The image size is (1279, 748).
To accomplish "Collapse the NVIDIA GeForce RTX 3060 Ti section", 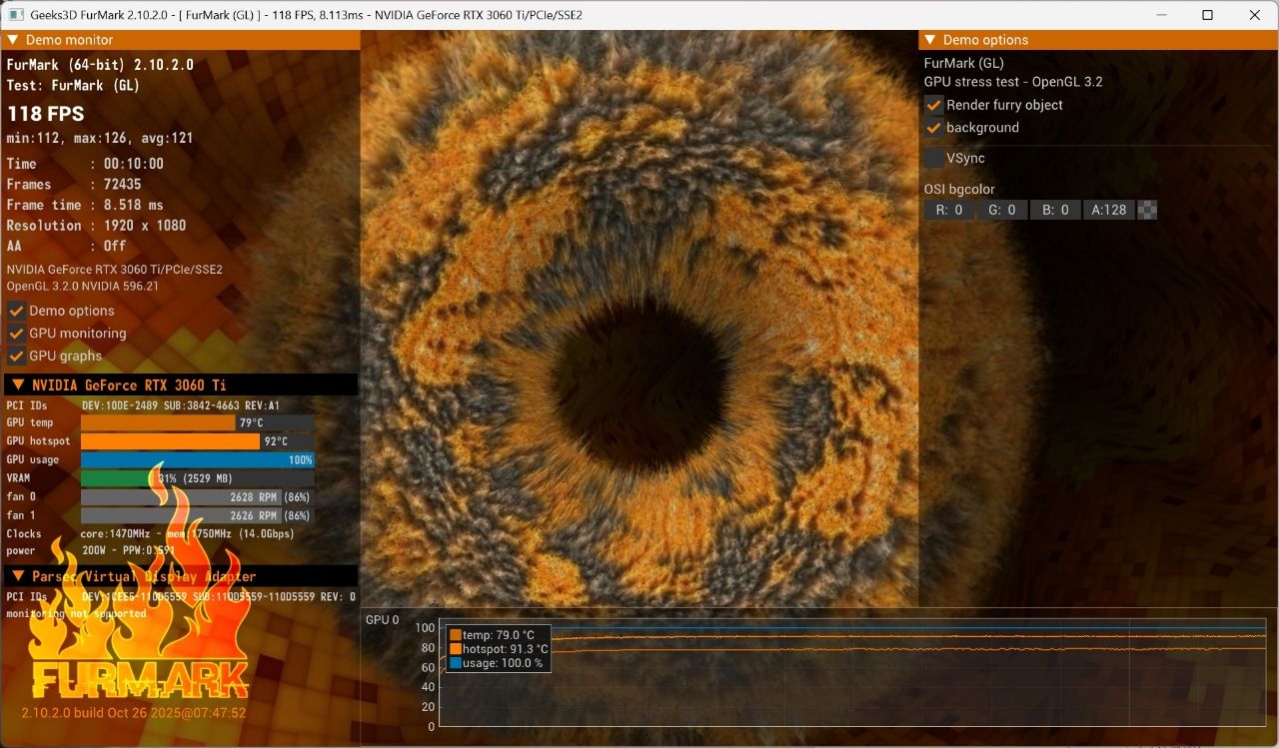I will [18, 384].
